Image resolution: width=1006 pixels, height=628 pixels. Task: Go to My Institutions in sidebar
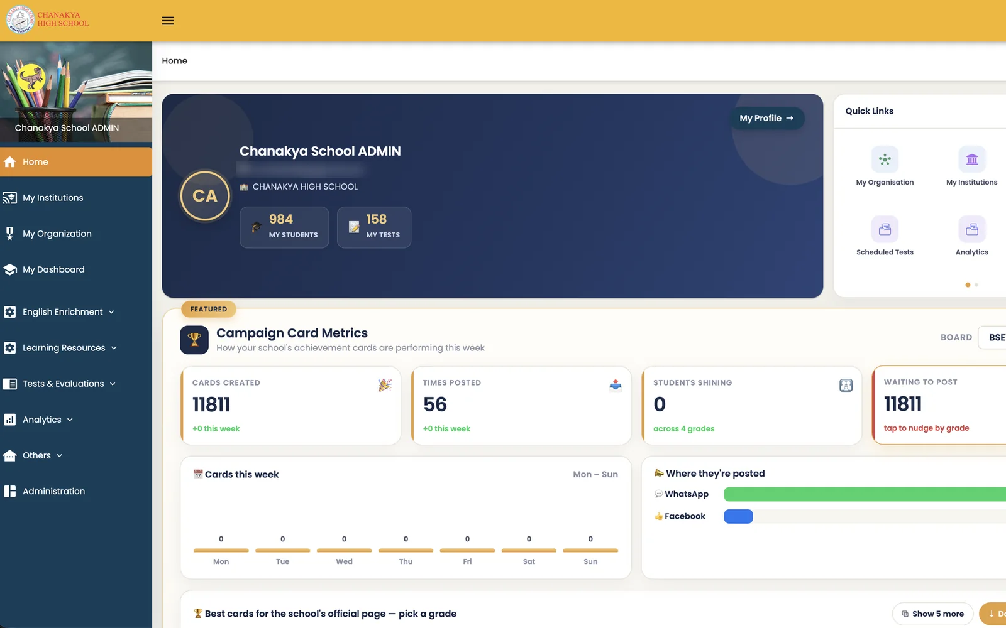[x=76, y=198]
